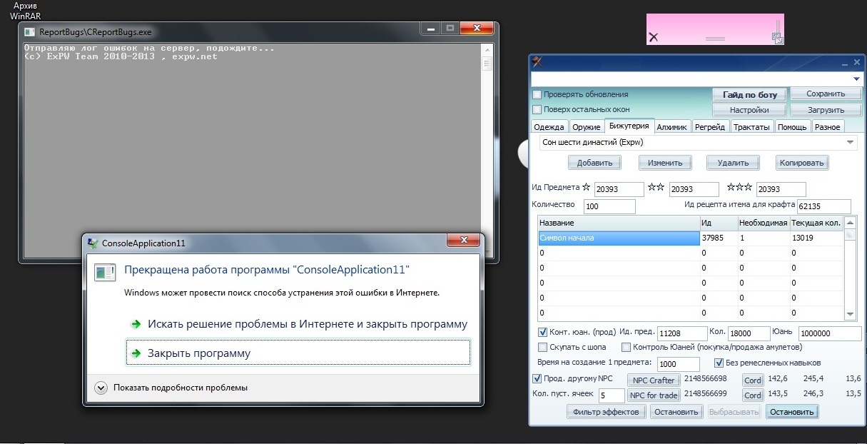Click the ConsoleApplication11 dialog title bar icon
This screenshot has height=444, width=867.
pos(93,243)
